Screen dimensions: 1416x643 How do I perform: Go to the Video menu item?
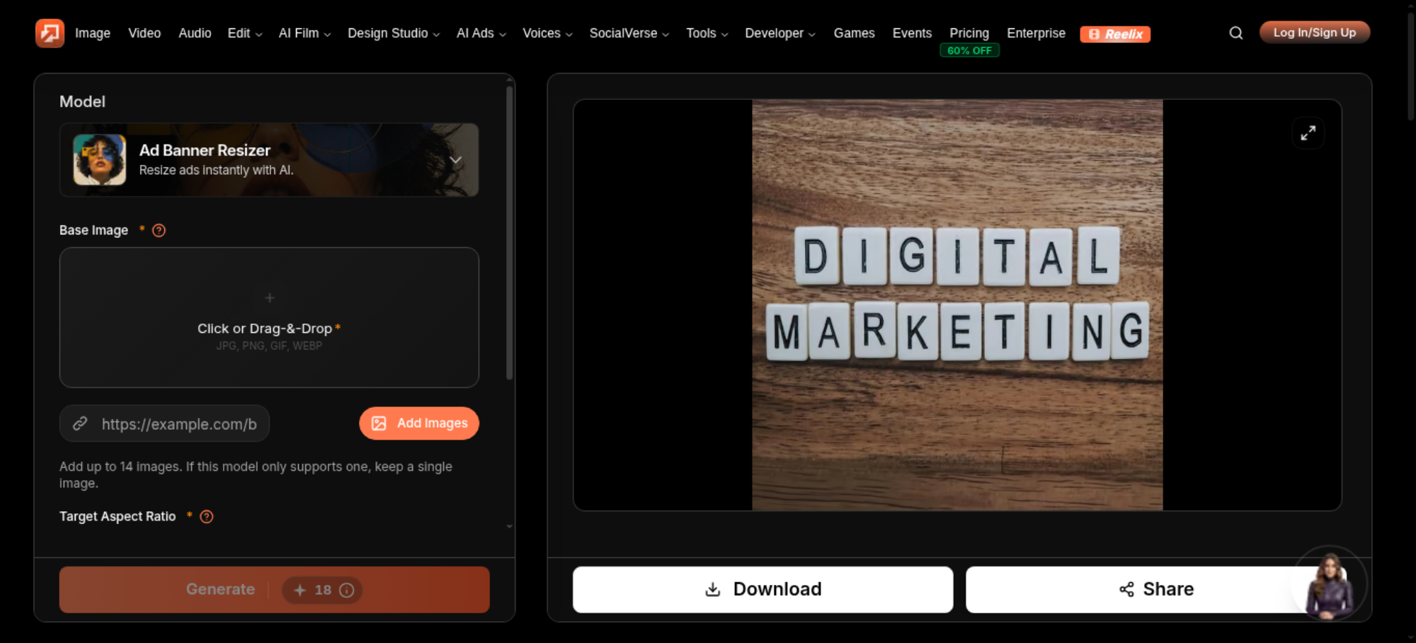click(x=144, y=33)
